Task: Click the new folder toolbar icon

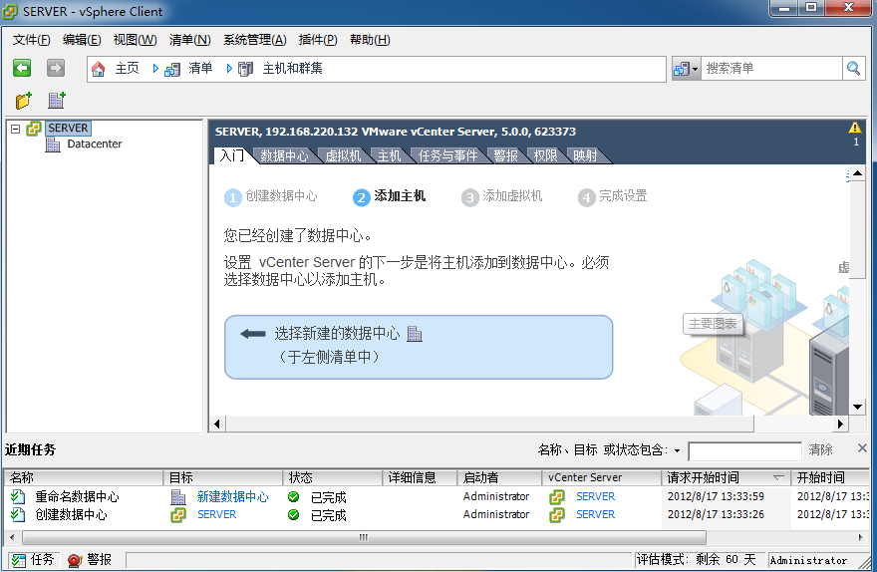Action: pyautogui.click(x=24, y=100)
